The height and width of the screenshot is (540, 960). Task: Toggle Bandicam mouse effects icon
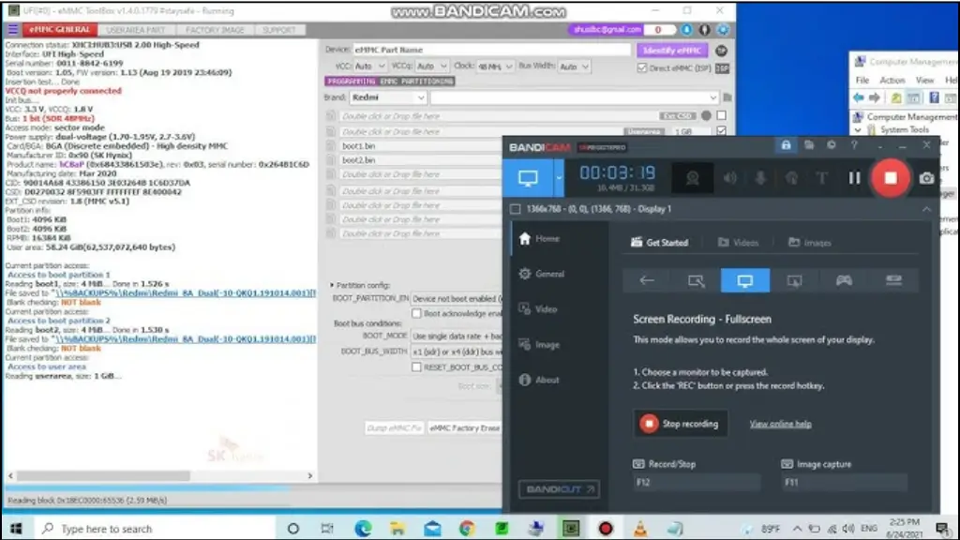791,178
